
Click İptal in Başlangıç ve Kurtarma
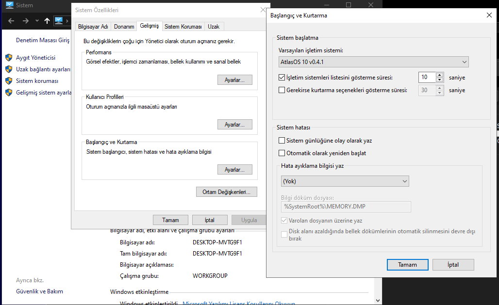coord(453,265)
